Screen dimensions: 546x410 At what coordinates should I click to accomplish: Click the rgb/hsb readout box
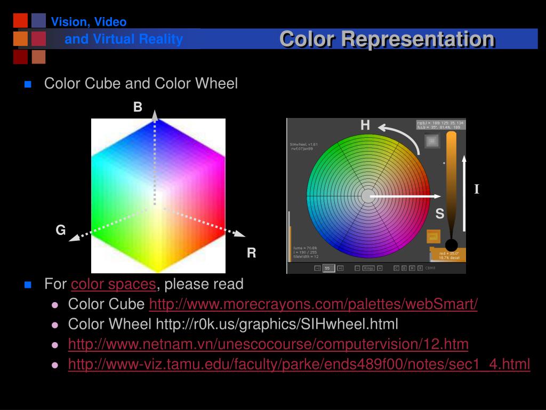click(440, 125)
